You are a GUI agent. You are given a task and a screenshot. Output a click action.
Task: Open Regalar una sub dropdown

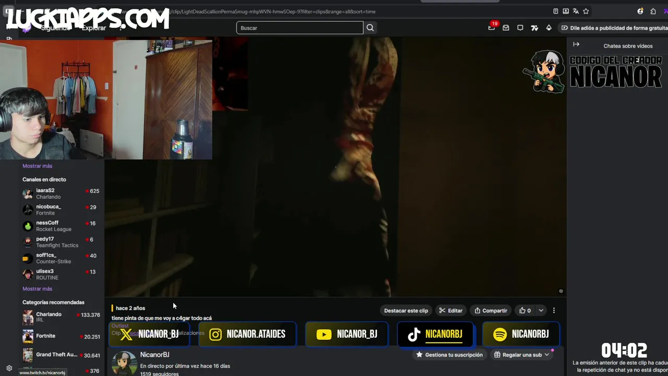[x=522, y=355]
